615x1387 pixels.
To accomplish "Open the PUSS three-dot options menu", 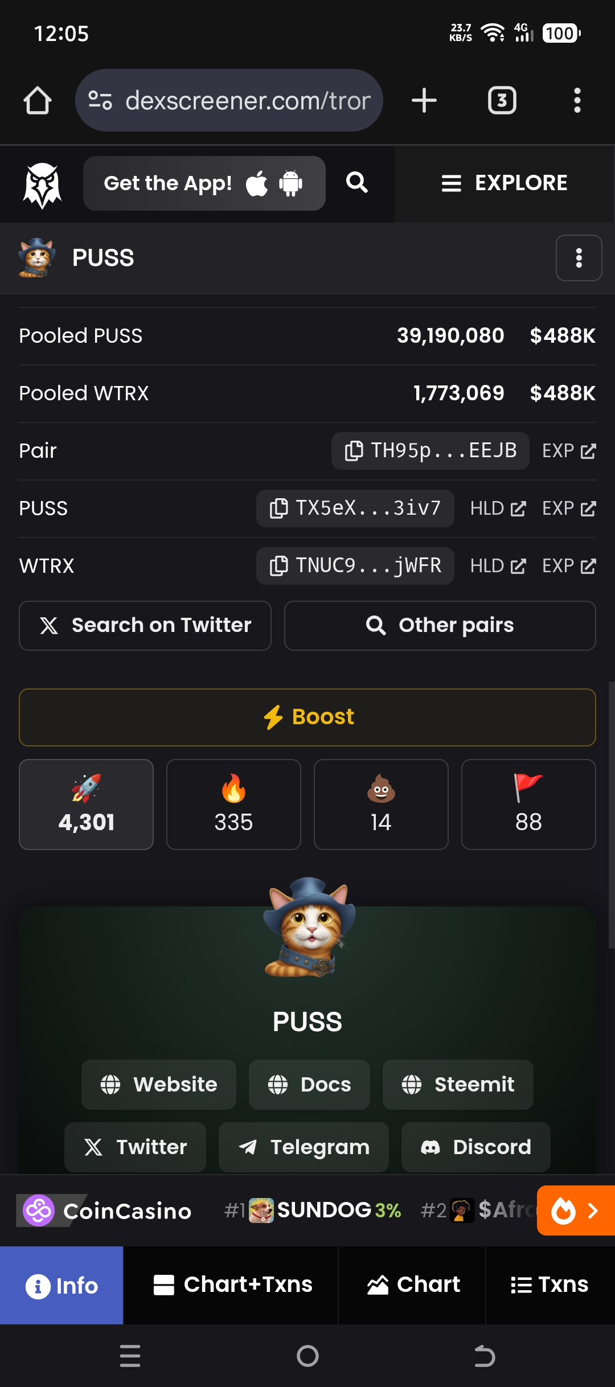I will pos(579,258).
